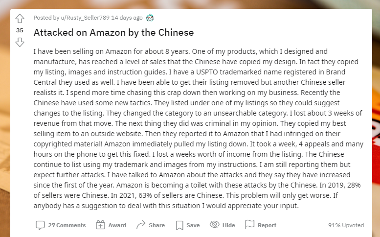The image size is (380, 237).
Task: Select the Share label
Action: click(156, 225)
